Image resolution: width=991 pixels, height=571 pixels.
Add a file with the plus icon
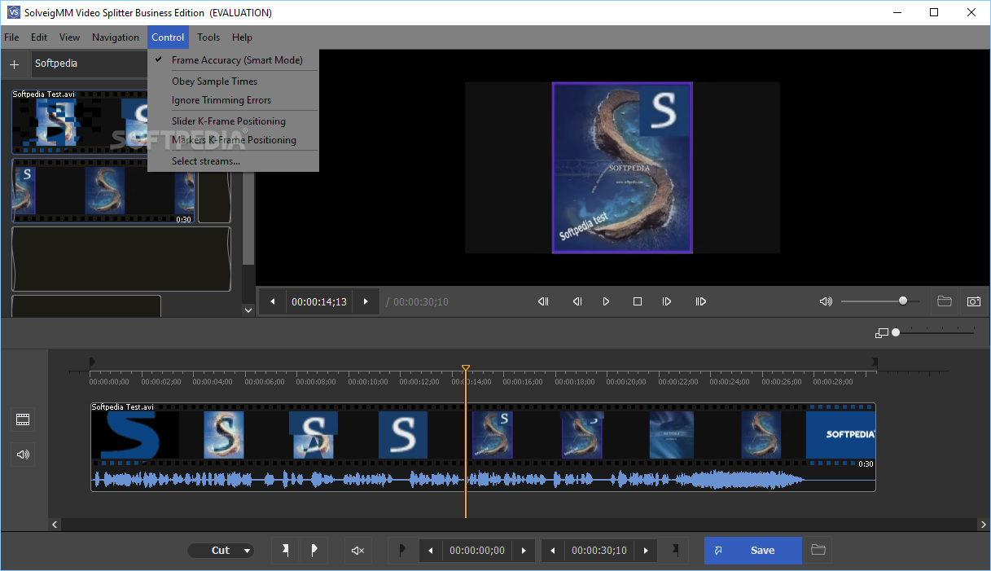point(14,64)
